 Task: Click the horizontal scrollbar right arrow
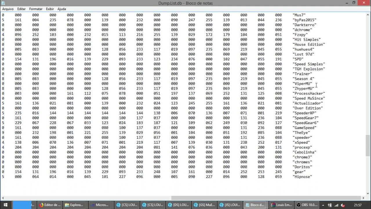click(363, 198)
